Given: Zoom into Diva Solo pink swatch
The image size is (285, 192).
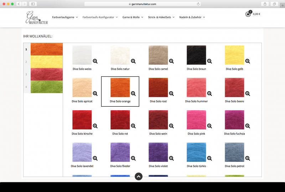Looking at the screenshot, I should [209, 126].
